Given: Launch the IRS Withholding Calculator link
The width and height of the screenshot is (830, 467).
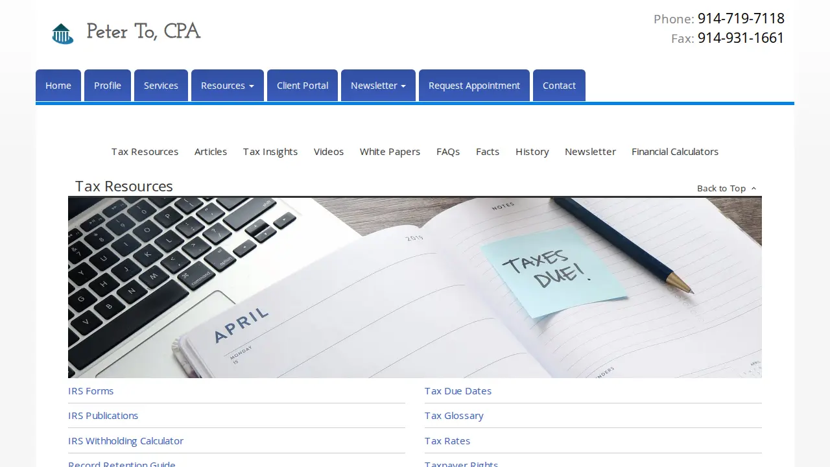Looking at the screenshot, I should click(x=126, y=441).
